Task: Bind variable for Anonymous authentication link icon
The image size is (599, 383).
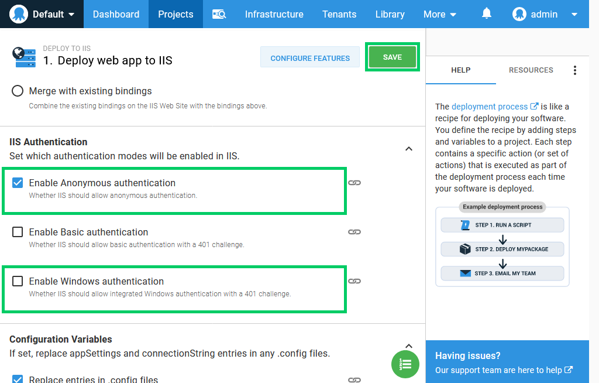Action: (354, 183)
